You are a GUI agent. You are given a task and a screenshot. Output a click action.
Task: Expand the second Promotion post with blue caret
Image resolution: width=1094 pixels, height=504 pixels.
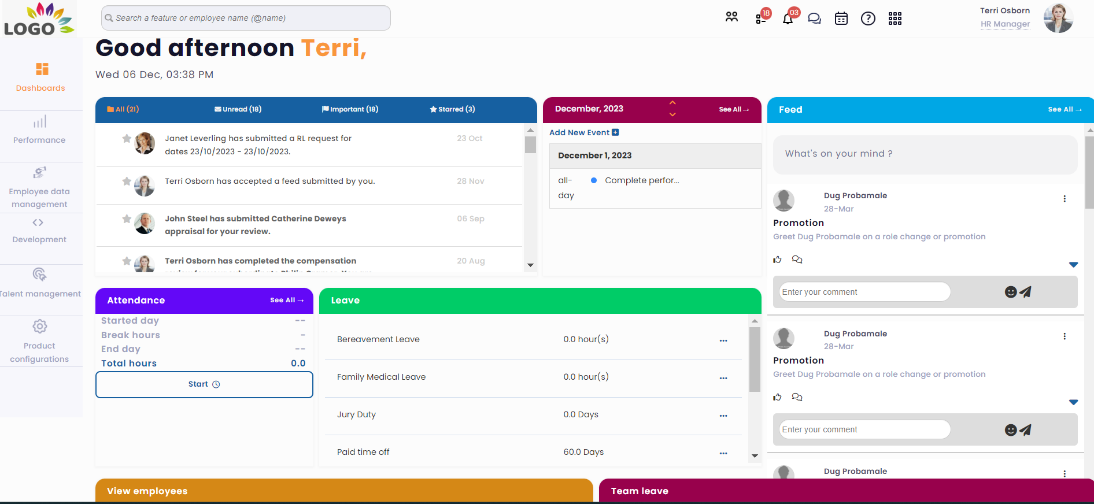coord(1074,402)
